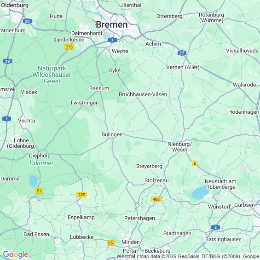Click the lake near Neustadt am Rübenberge
The image size is (260, 260).
200,192
